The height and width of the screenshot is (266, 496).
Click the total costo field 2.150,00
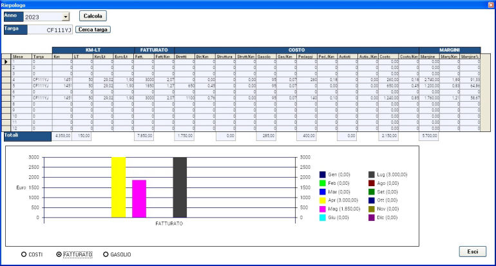[388, 136]
